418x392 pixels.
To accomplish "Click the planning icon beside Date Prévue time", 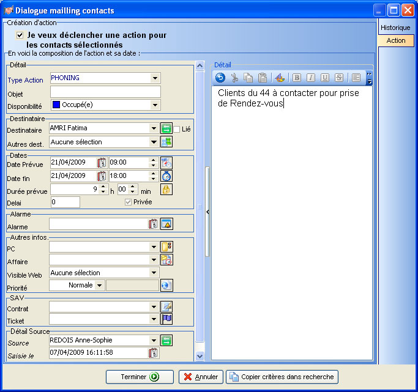I will [166, 163].
